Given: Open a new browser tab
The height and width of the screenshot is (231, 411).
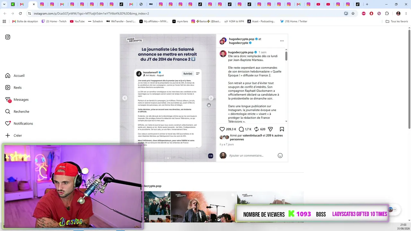Looking at the screenshot, I should tap(367, 4).
